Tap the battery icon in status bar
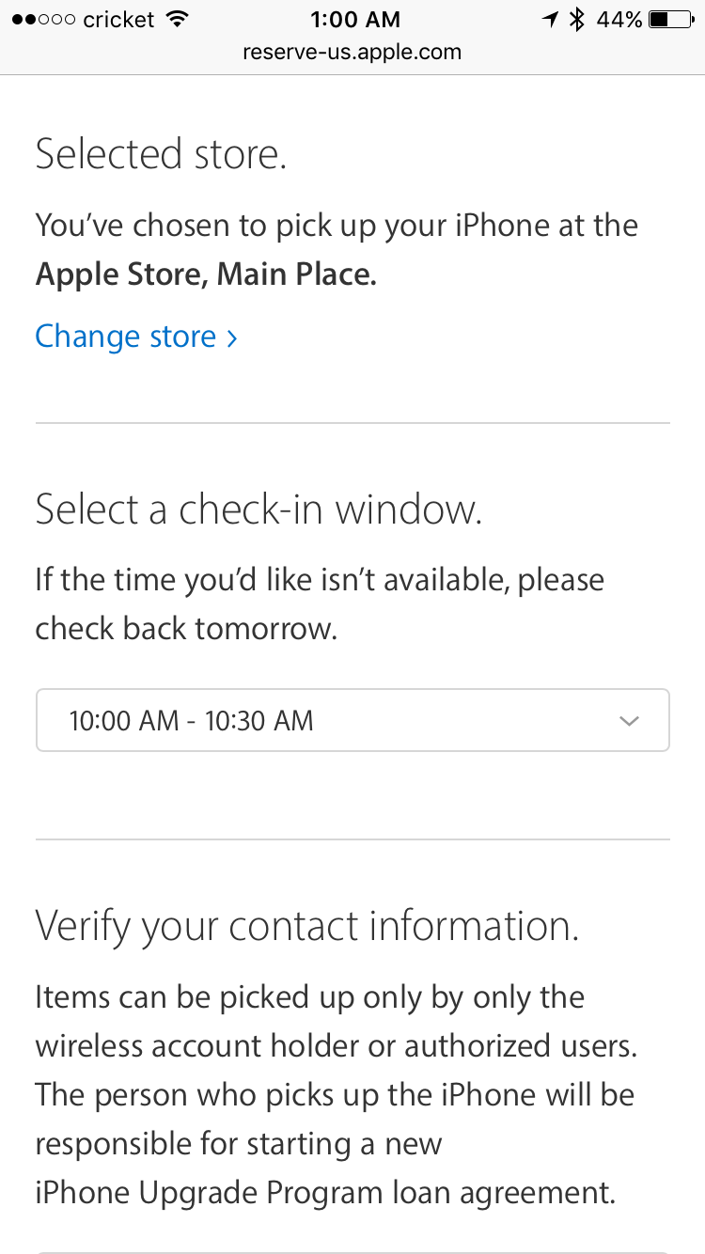The width and height of the screenshot is (705, 1254). point(670,19)
